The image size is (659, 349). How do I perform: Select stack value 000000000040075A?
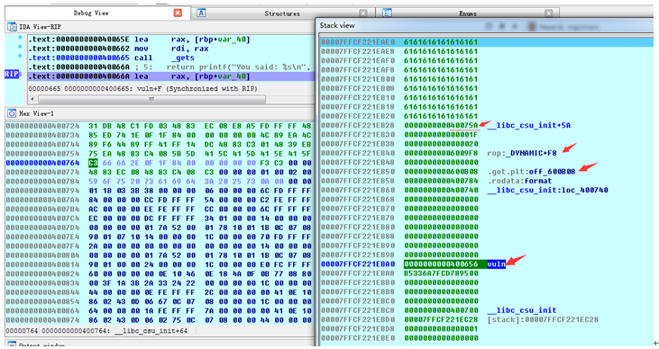click(441, 125)
